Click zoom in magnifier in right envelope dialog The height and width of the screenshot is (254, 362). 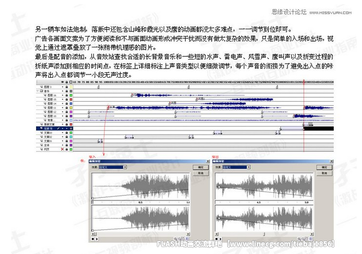click(299, 239)
